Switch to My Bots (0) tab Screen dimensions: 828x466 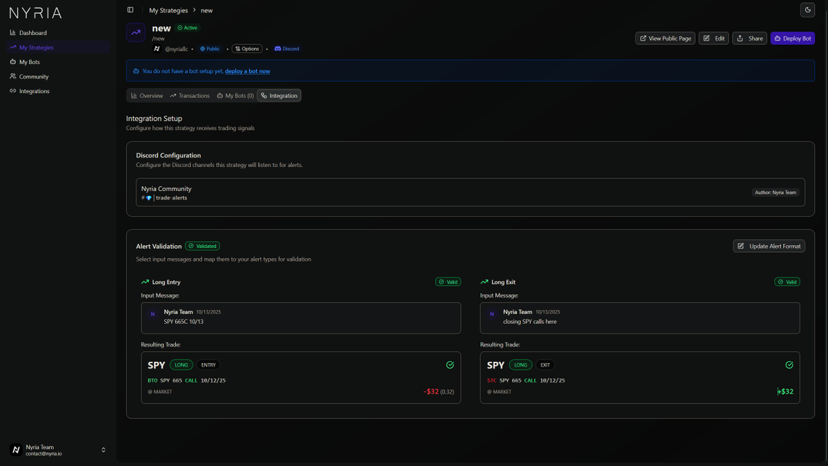click(235, 96)
